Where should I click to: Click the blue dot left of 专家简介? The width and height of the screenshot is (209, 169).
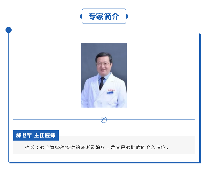(81, 17)
